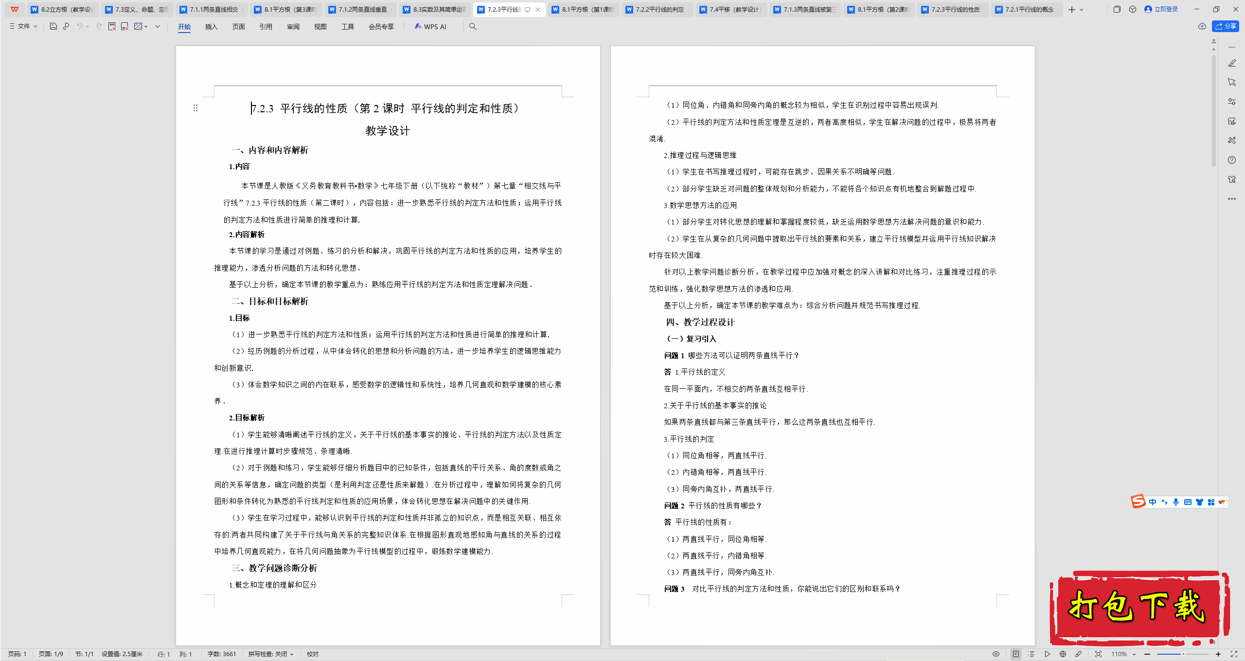Click the WPS AI button
The height and width of the screenshot is (661, 1245).
(x=430, y=26)
